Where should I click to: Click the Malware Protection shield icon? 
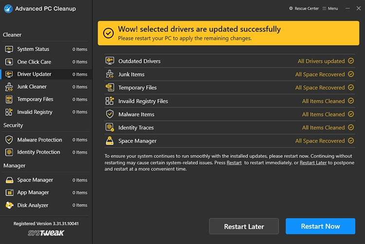tap(9, 140)
